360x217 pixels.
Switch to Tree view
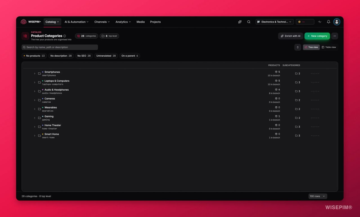click(311, 47)
